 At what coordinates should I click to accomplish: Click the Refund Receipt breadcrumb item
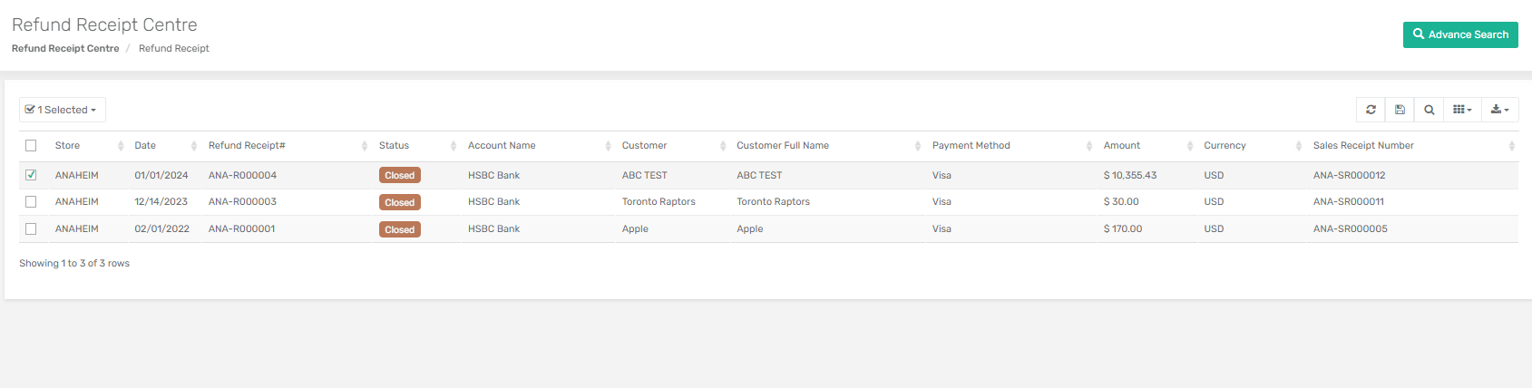tap(173, 49)
